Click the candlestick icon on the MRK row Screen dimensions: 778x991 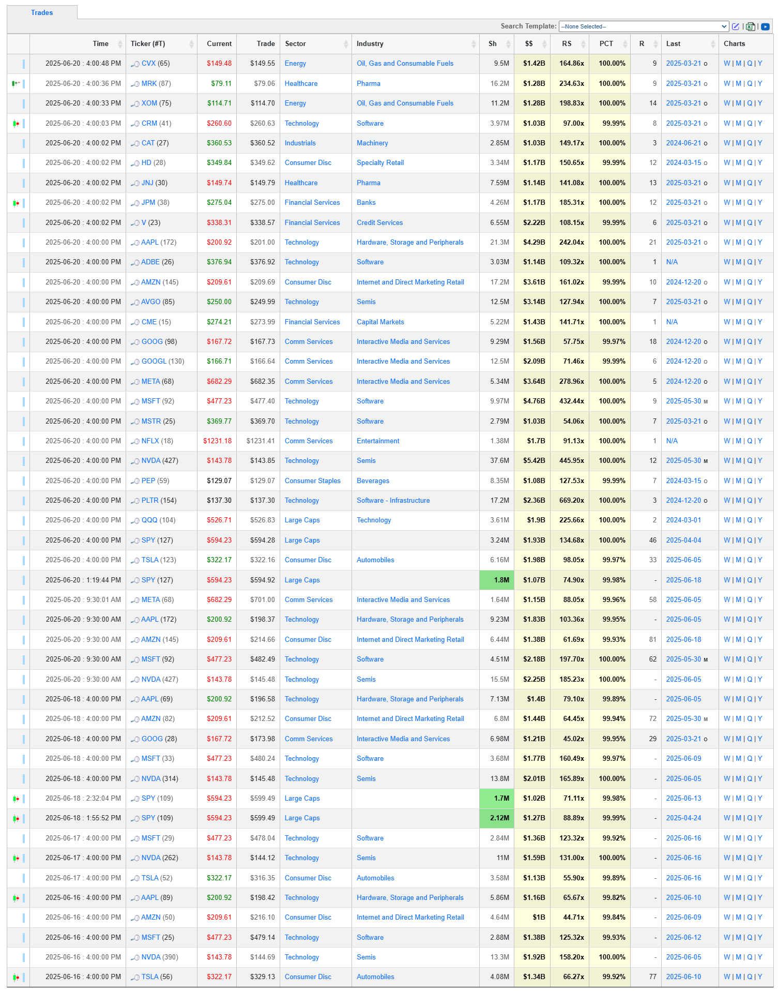pyautogui.click(x=16, y=83)
